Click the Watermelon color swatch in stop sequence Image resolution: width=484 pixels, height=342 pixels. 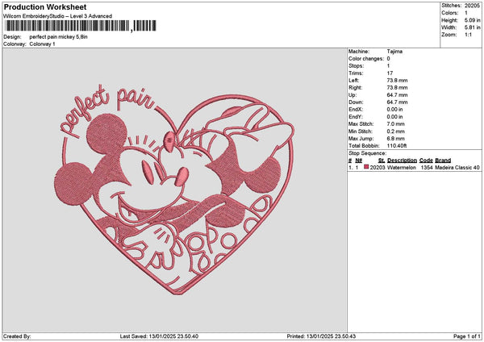[366, 167]
